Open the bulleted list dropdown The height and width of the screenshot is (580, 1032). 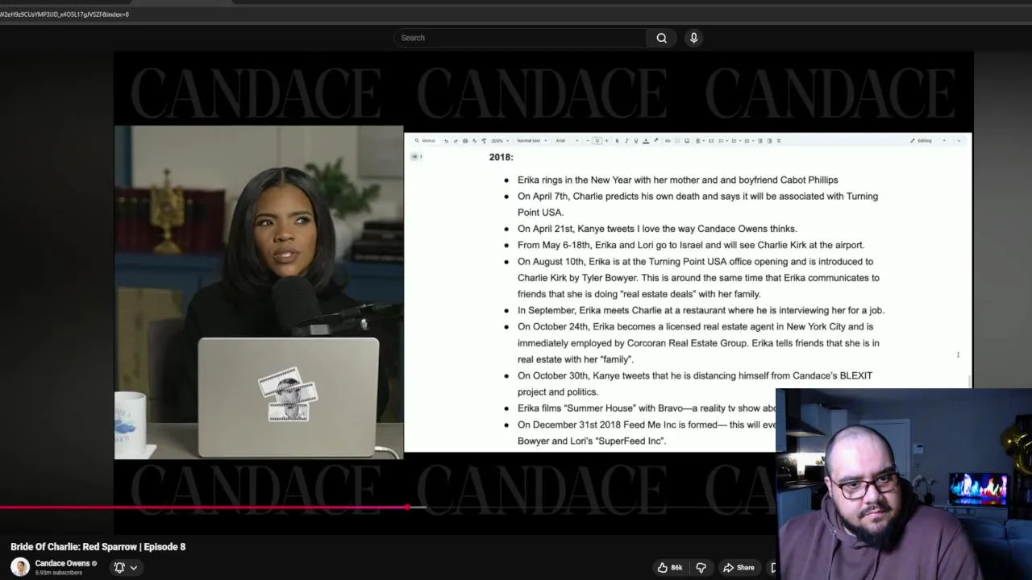coord(735,141)
